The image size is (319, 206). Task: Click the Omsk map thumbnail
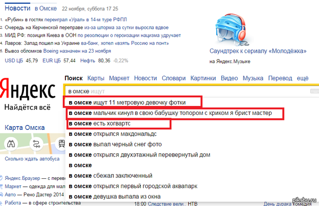tap(32, 144)
